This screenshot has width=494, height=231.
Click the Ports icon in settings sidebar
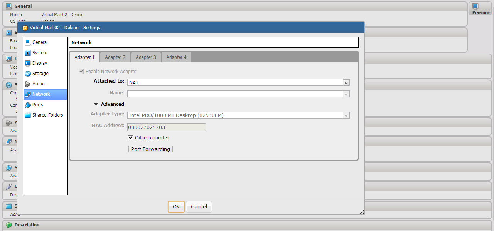28,105
